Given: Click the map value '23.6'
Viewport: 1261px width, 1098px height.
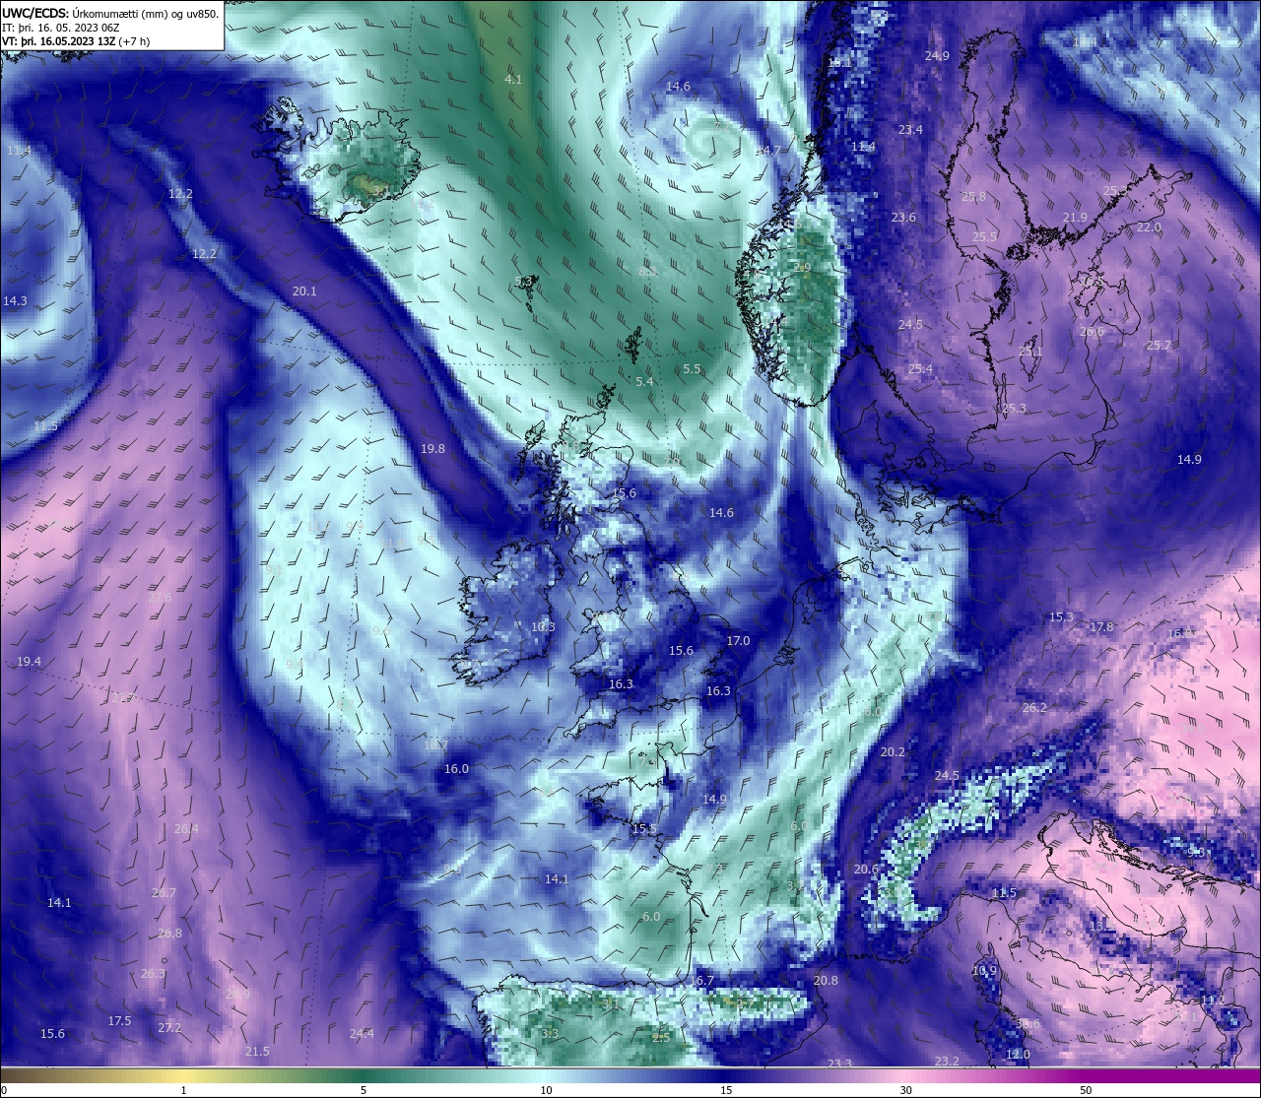Looking at the screenshot, I should (903, 218).
